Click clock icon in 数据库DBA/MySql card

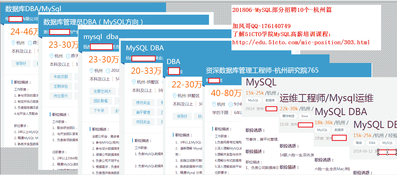tap(30, 43)
